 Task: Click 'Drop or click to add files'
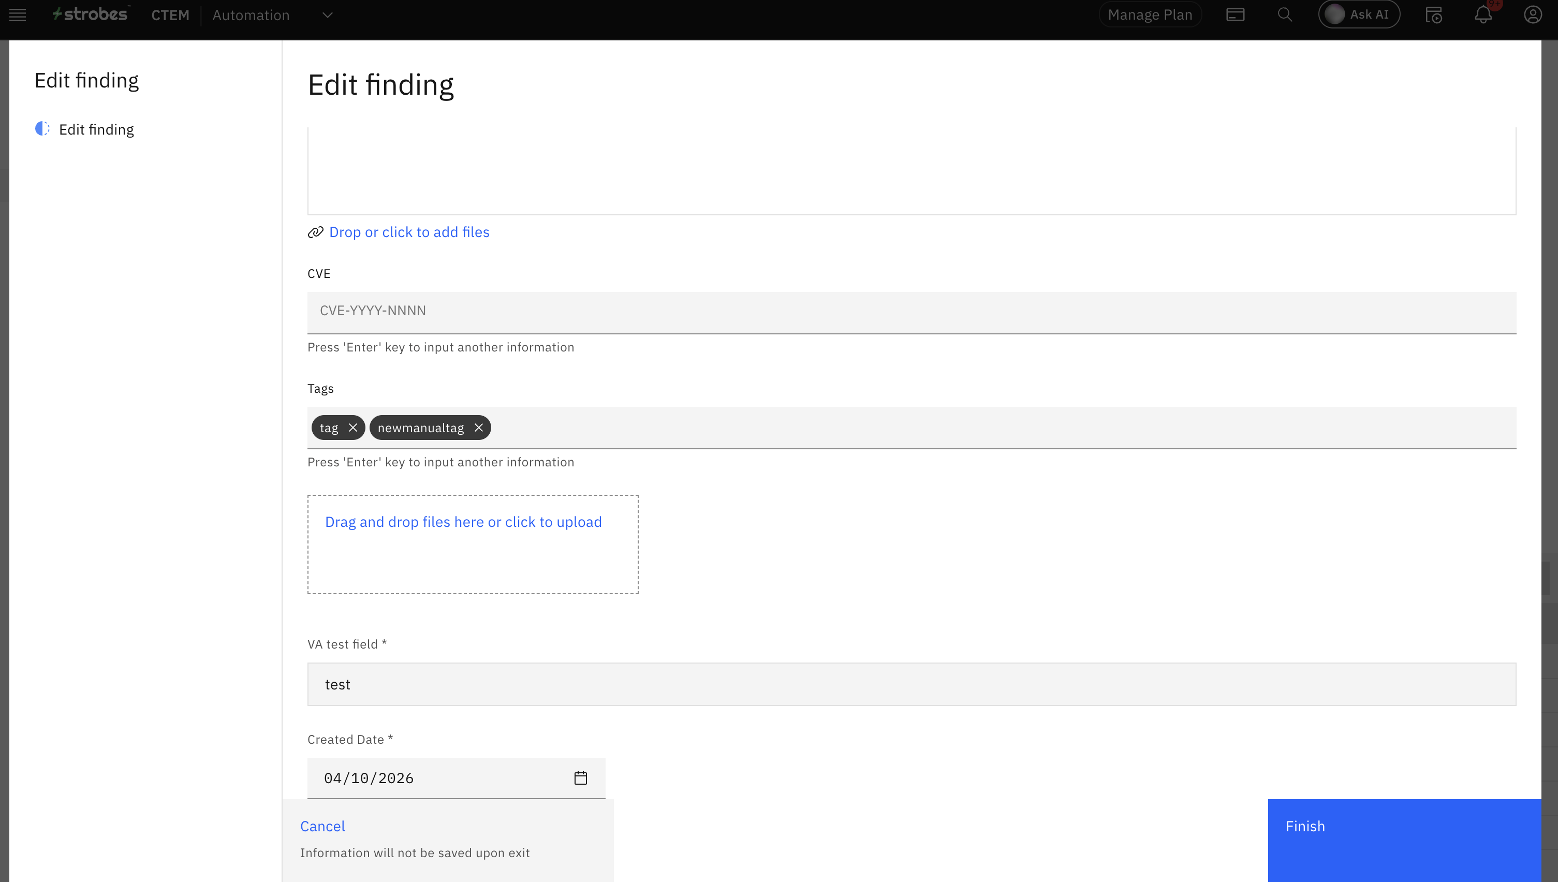pyautogui.click(x=409, y=232)
